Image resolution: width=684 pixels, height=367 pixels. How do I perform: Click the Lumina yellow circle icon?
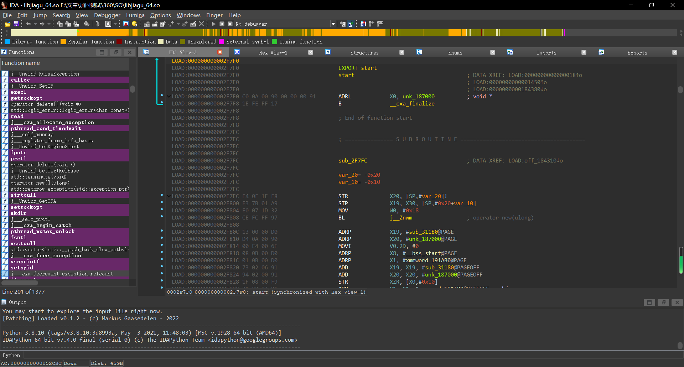point(135,24)
